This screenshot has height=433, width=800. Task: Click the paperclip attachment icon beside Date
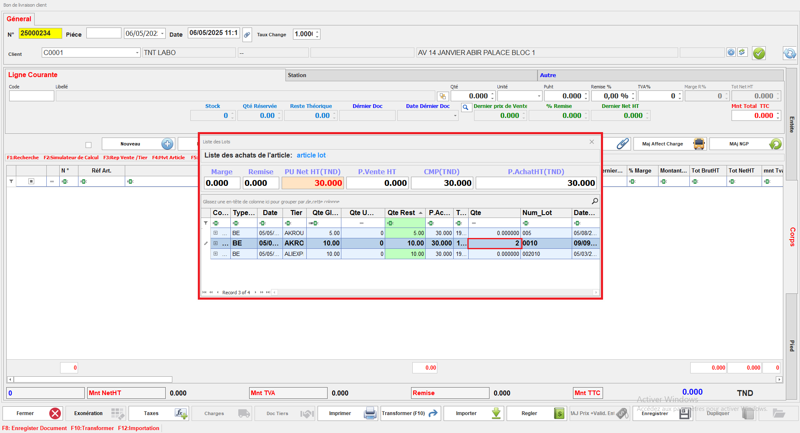pyautogui.click(x=247, y=35)
